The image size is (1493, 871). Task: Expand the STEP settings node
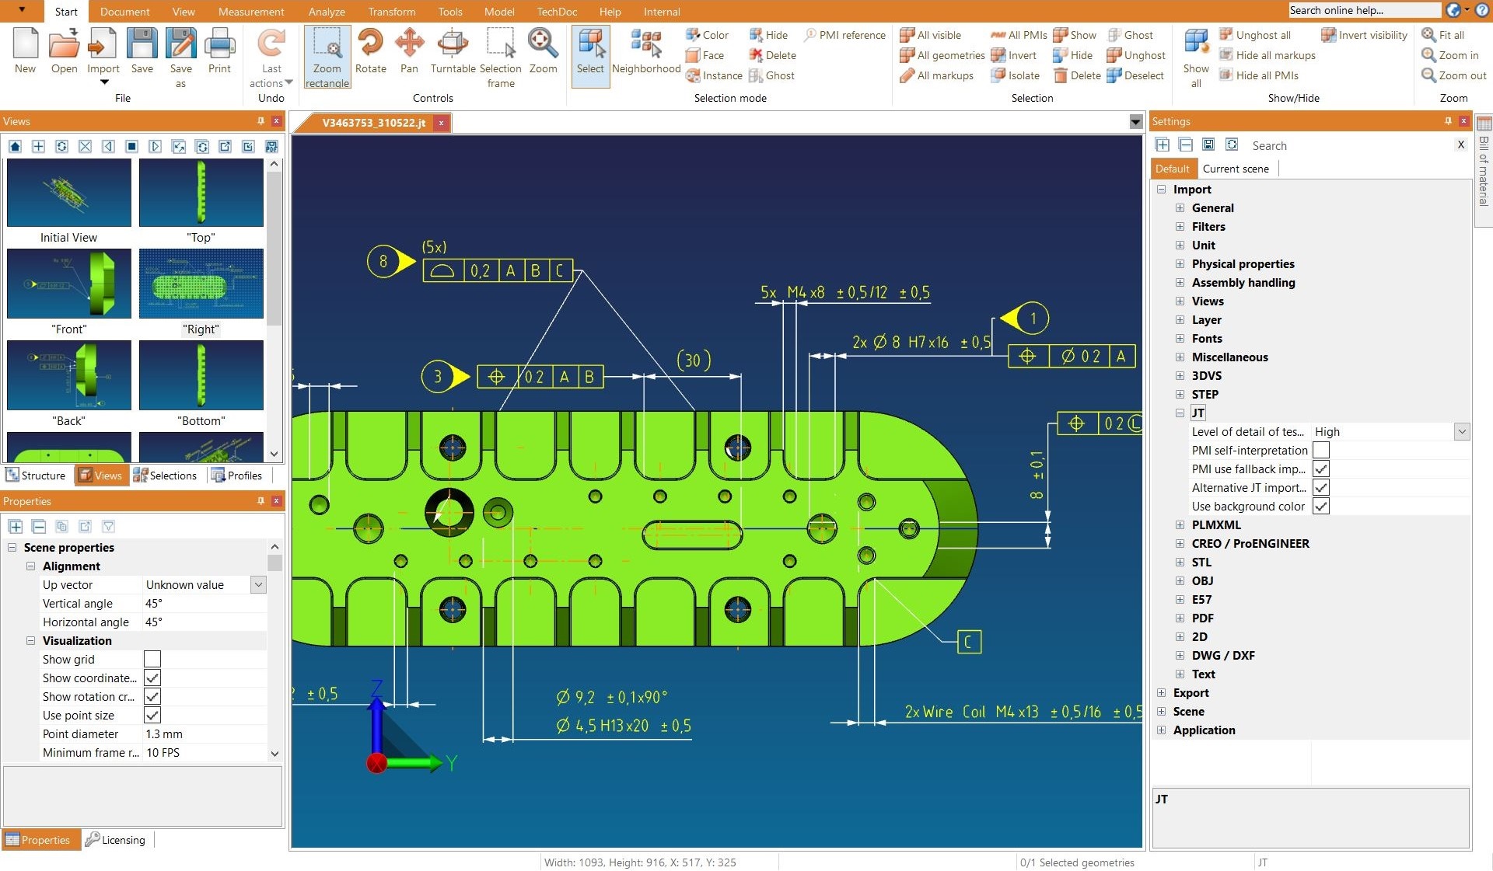pos(1179,394)
